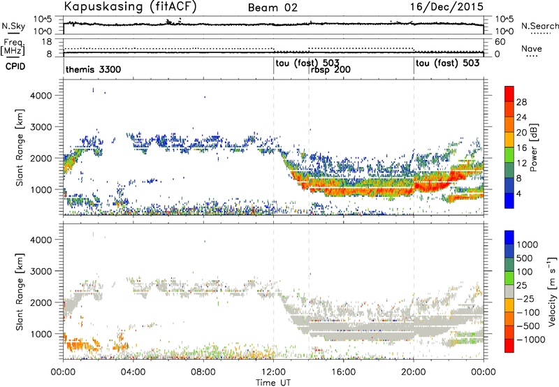This screenshot has height=387, width=559.
Task: Click the dashed 12:00 CPID marker in power panel
Action: (273, 147)
